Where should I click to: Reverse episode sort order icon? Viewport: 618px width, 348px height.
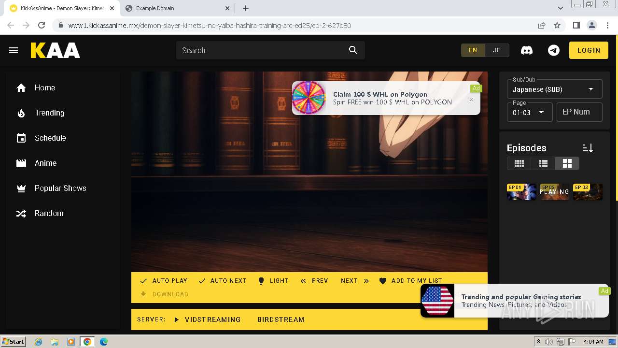click(x=588, y=148)
